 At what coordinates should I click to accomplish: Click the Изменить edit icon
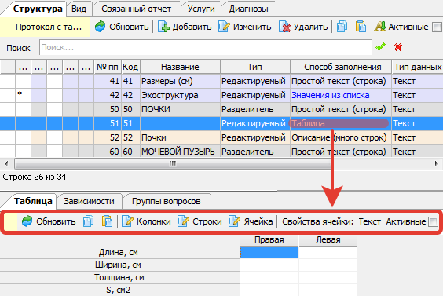tap(224, 27)
